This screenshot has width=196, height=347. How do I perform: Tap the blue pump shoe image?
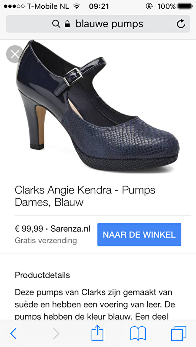click(x=98, y=106)
